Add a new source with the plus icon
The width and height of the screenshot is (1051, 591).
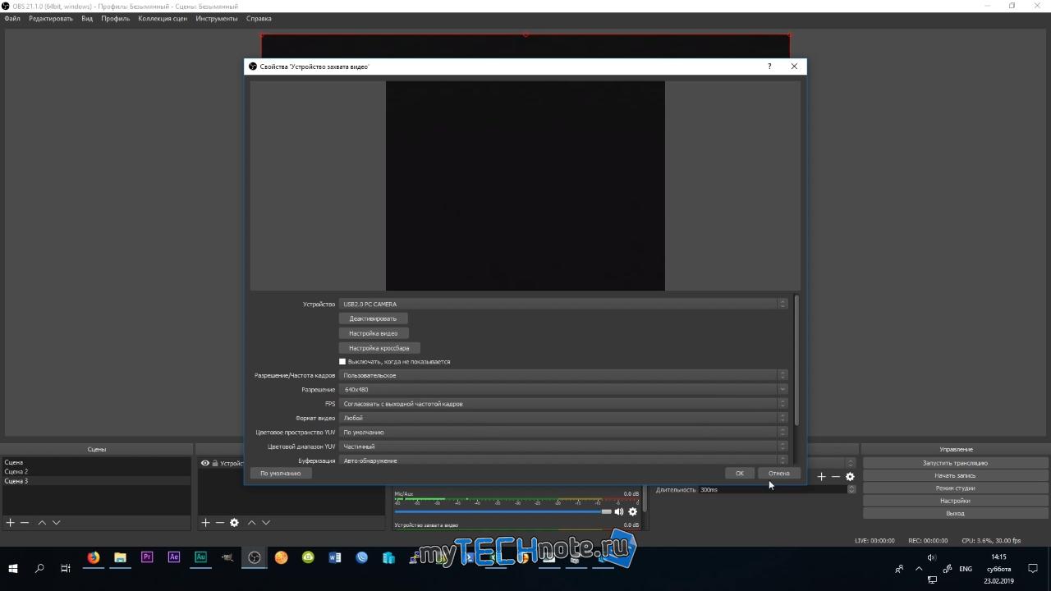[205, 523]
